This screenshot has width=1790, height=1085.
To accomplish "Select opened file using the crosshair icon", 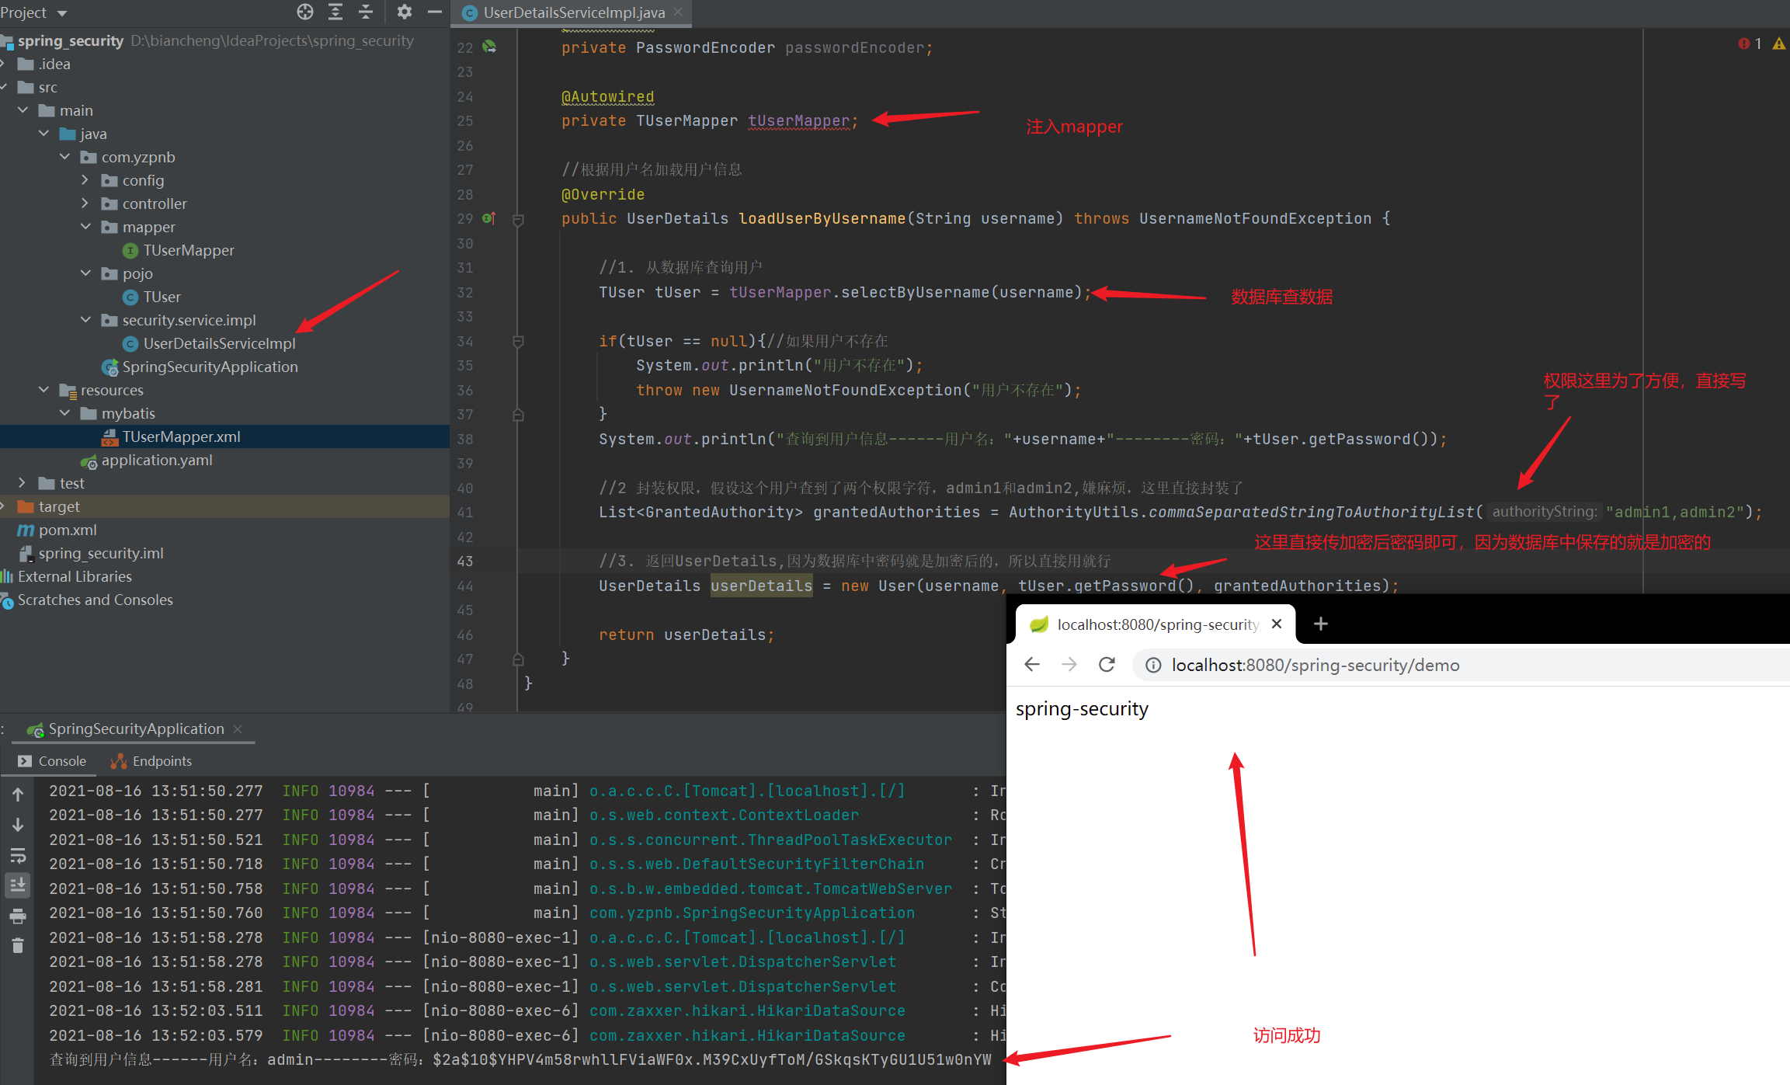I will [x=305, y=12].
